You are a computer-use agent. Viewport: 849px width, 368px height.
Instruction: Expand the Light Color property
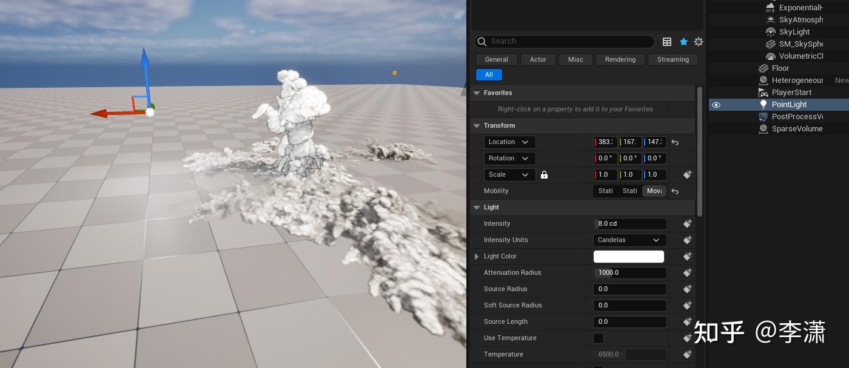477,257
